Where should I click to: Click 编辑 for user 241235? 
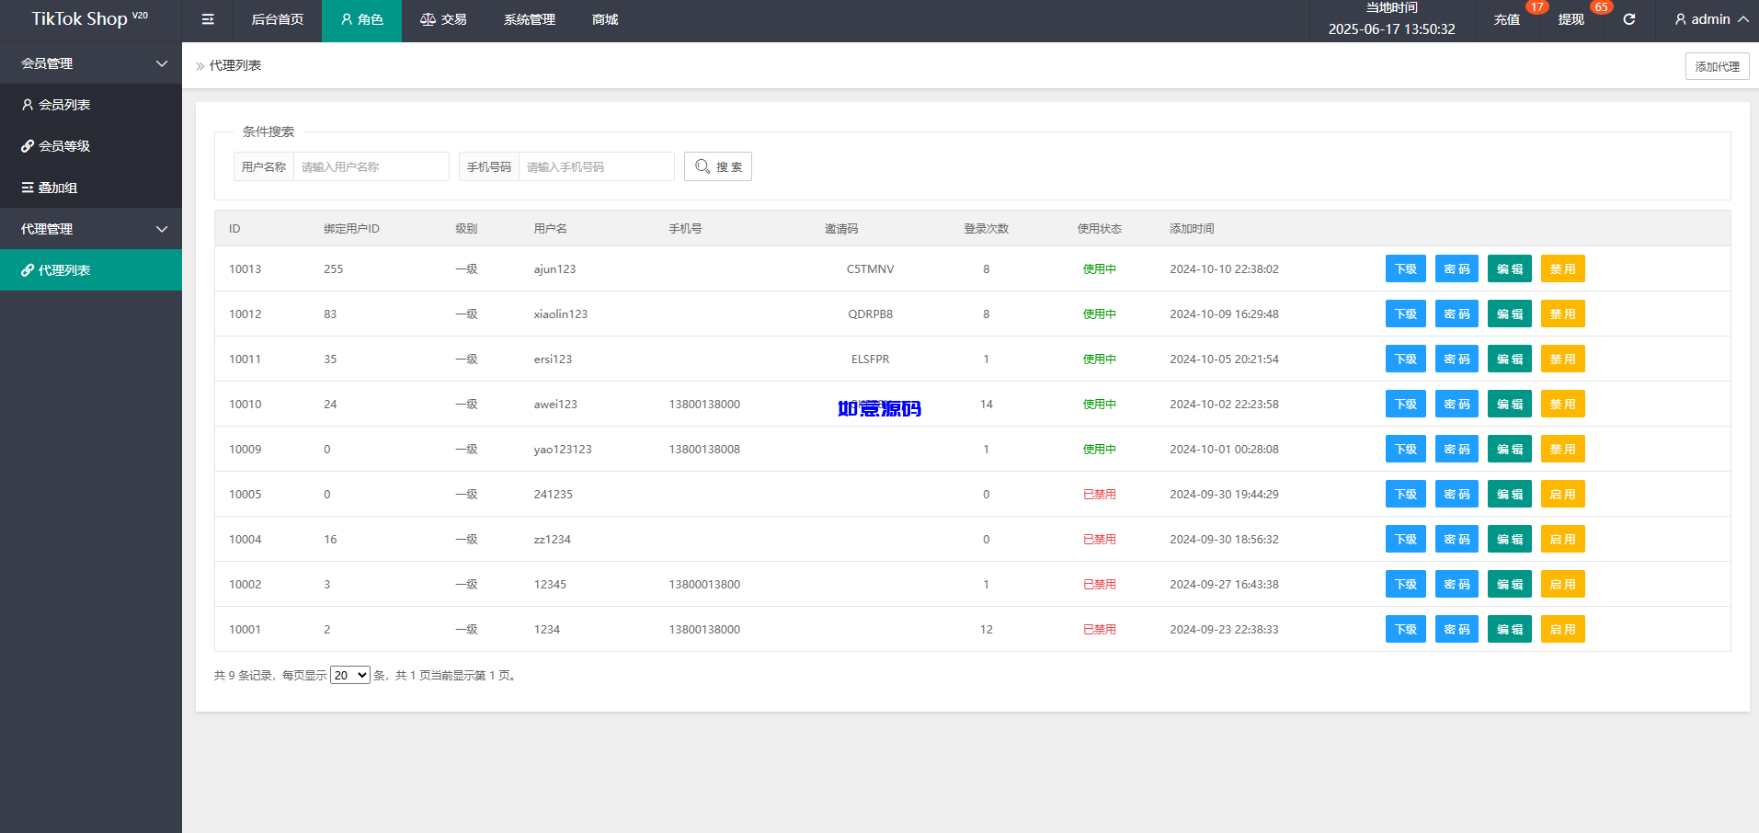pos(1510,494)
